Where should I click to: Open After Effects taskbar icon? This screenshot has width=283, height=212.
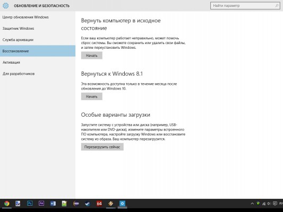click(41, 204)
